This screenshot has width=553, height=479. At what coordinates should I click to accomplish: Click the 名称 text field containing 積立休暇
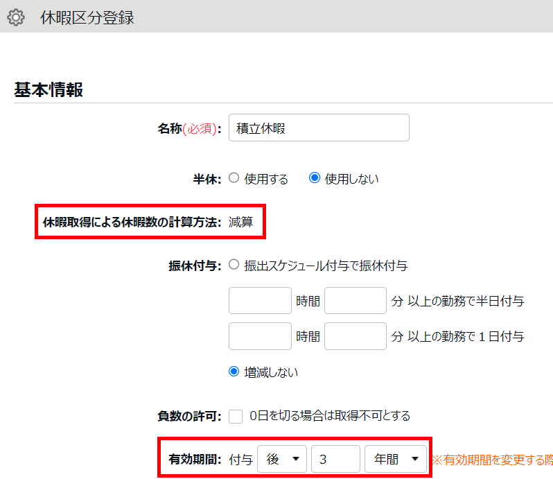[x=319, y=128]
